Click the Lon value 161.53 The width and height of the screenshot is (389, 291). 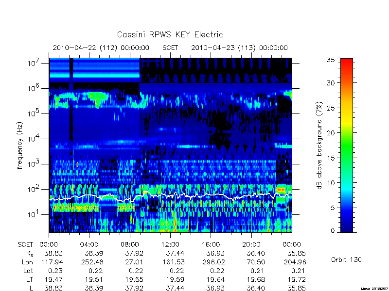coord(173,262)
